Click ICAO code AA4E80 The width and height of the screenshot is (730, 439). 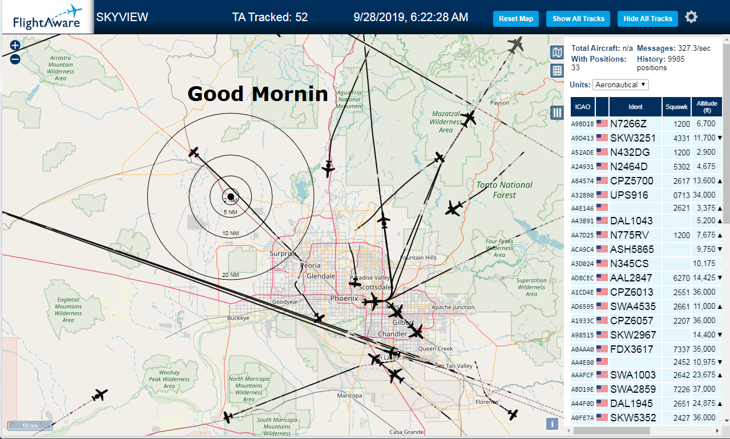coord(583,362)
